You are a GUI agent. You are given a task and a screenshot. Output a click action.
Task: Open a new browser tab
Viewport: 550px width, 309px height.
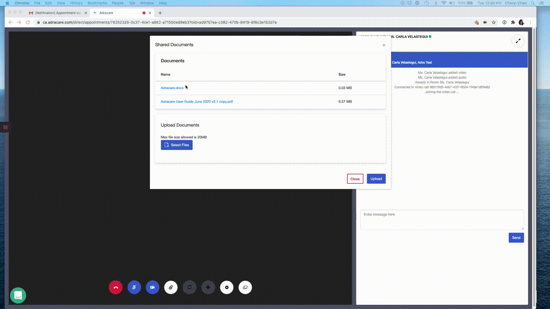click(x=160, y=13)
